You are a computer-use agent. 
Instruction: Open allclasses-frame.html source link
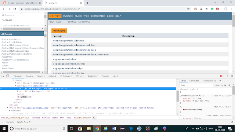point(36,108)
